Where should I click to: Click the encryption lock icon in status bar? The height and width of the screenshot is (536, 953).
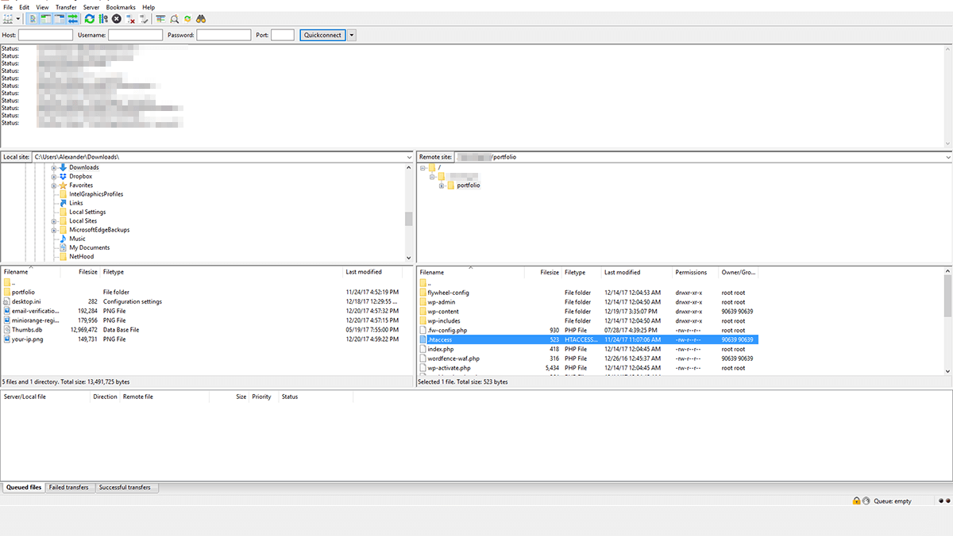tap(857, 501)
